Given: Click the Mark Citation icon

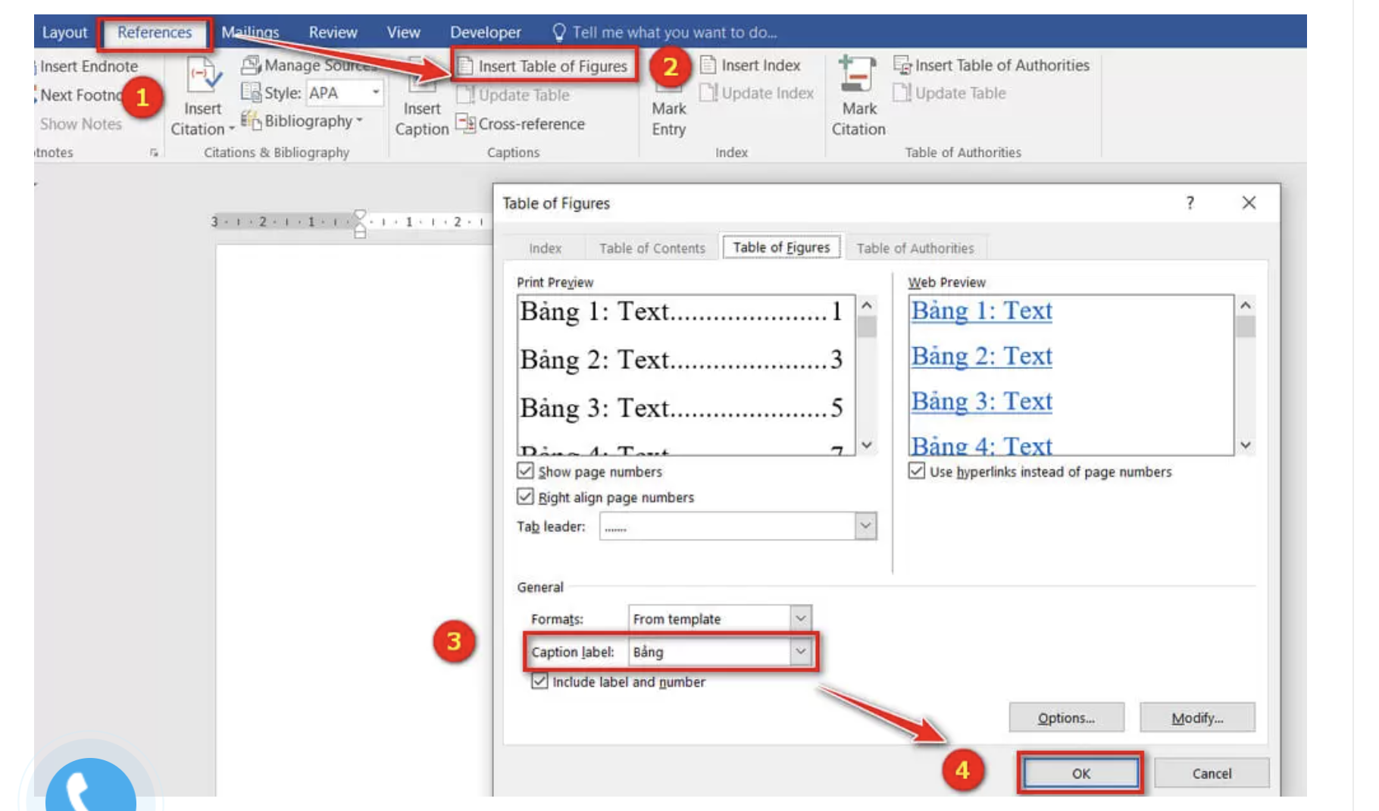Looking at the screenshot, I should (x=858, y=77).
